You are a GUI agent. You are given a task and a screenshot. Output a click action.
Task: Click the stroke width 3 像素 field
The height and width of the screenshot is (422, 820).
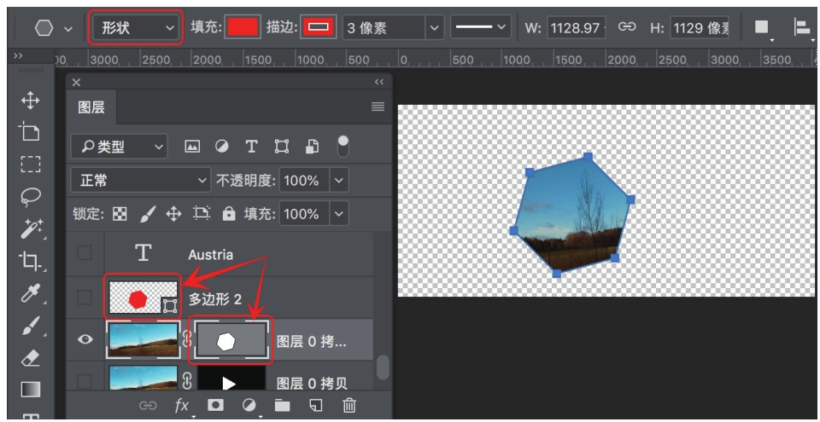(384, 28)
